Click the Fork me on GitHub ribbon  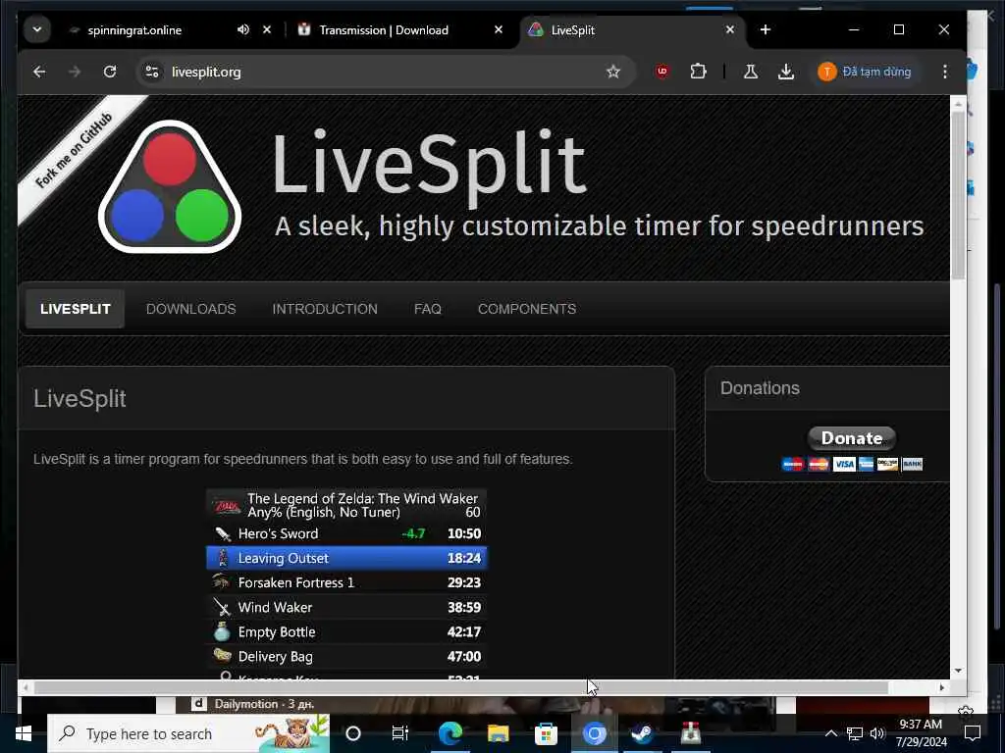[73, 152]
